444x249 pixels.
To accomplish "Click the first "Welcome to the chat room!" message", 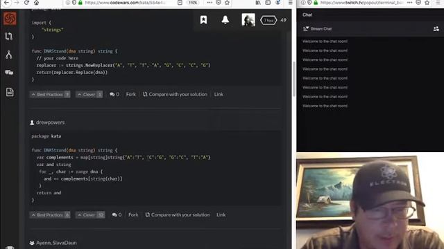I will tap(325, 41).
